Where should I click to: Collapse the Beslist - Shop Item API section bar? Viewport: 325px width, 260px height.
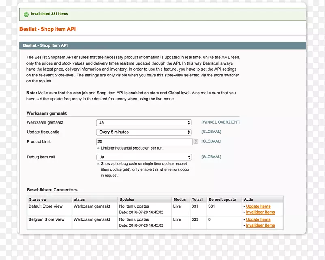[x=162, y=45]
